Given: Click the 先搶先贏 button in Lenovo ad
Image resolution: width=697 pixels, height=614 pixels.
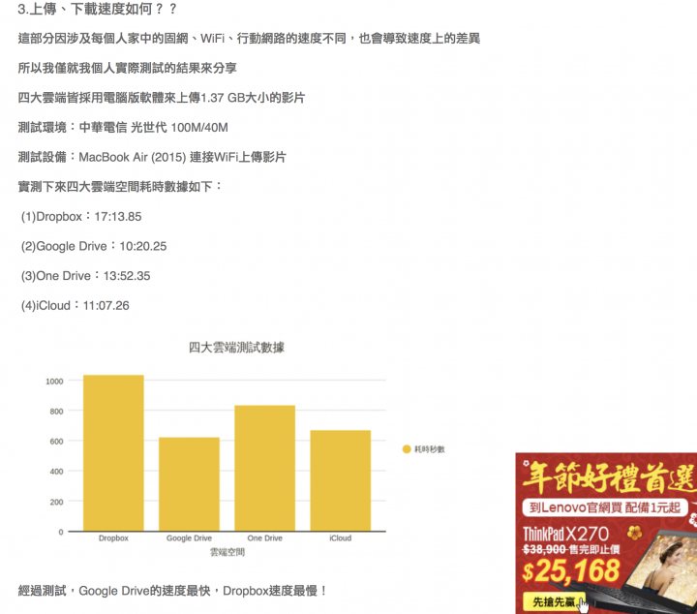Looking at the screenshot, I should 554,602.
